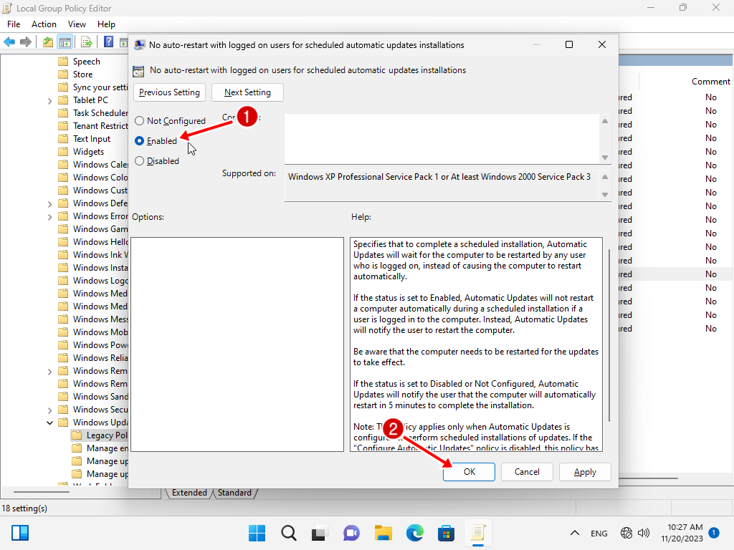Click the clock showing 10:27 AM
This screenshot has height=550, width=734.
pyautogui.click(x=685, y=527)
